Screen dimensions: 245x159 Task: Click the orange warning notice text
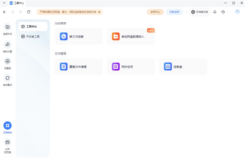click(x=68, y=12)
